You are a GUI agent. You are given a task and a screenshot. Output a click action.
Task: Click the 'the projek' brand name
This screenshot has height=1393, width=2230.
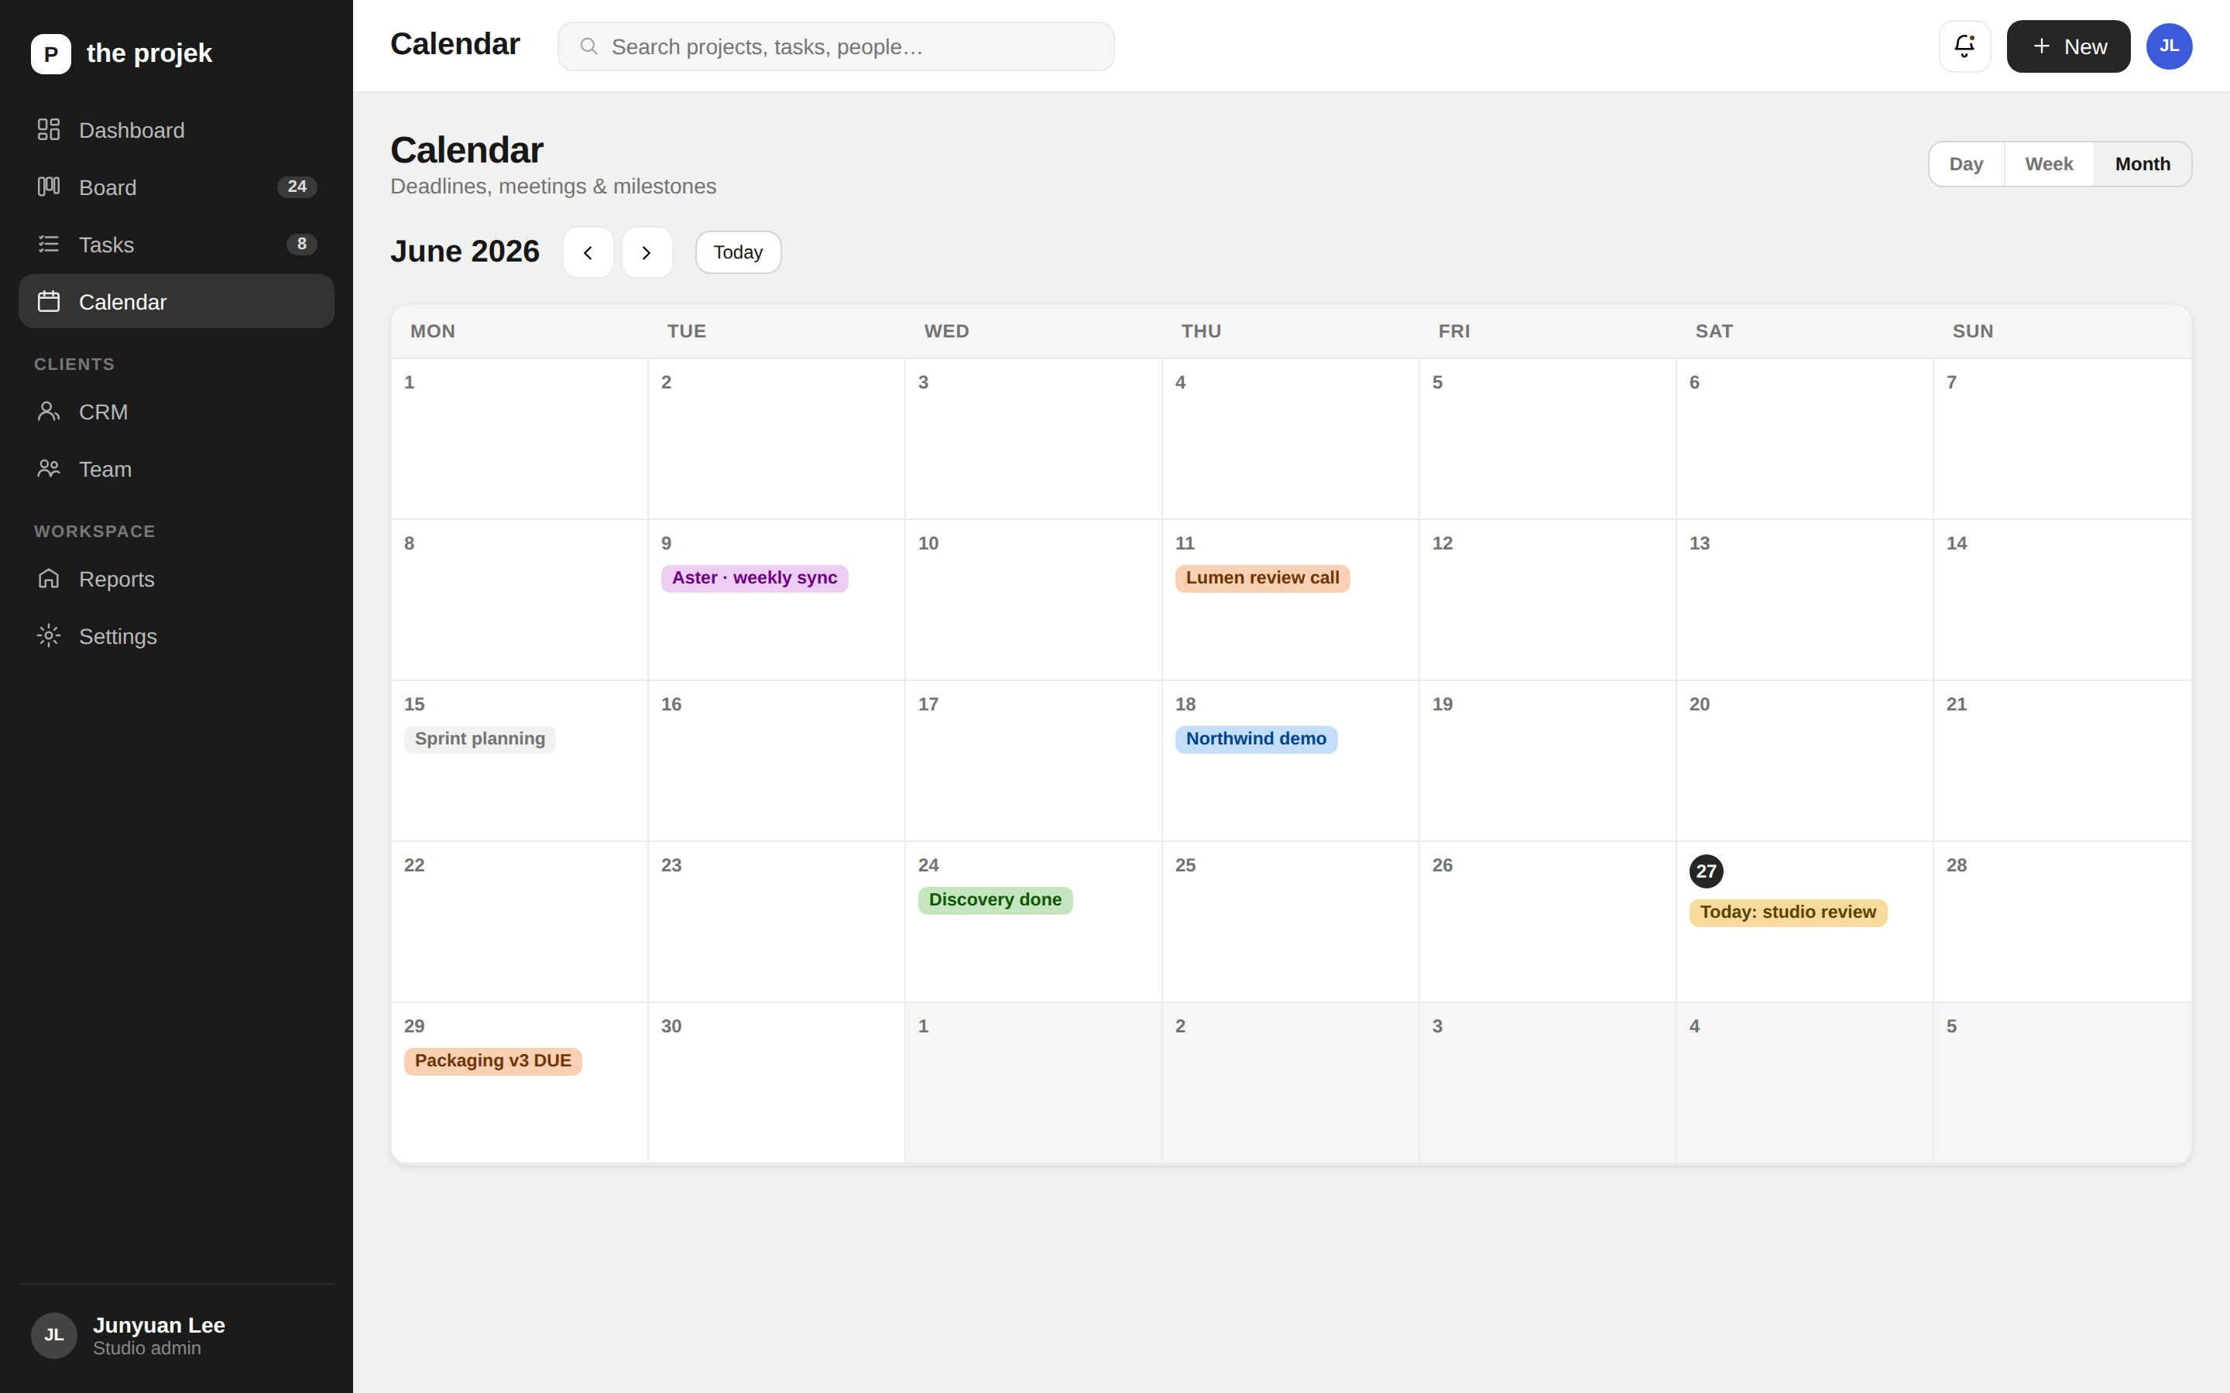pyautogui.click(x=149, y=53)
